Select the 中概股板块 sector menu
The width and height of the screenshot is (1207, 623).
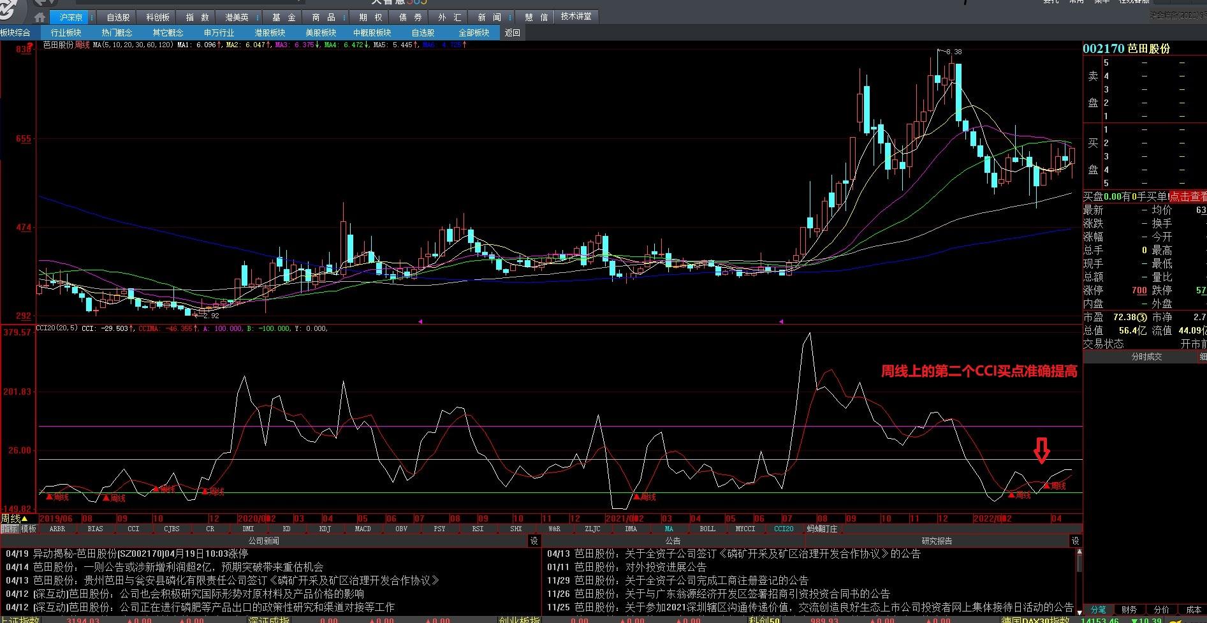tap(372, 33)
